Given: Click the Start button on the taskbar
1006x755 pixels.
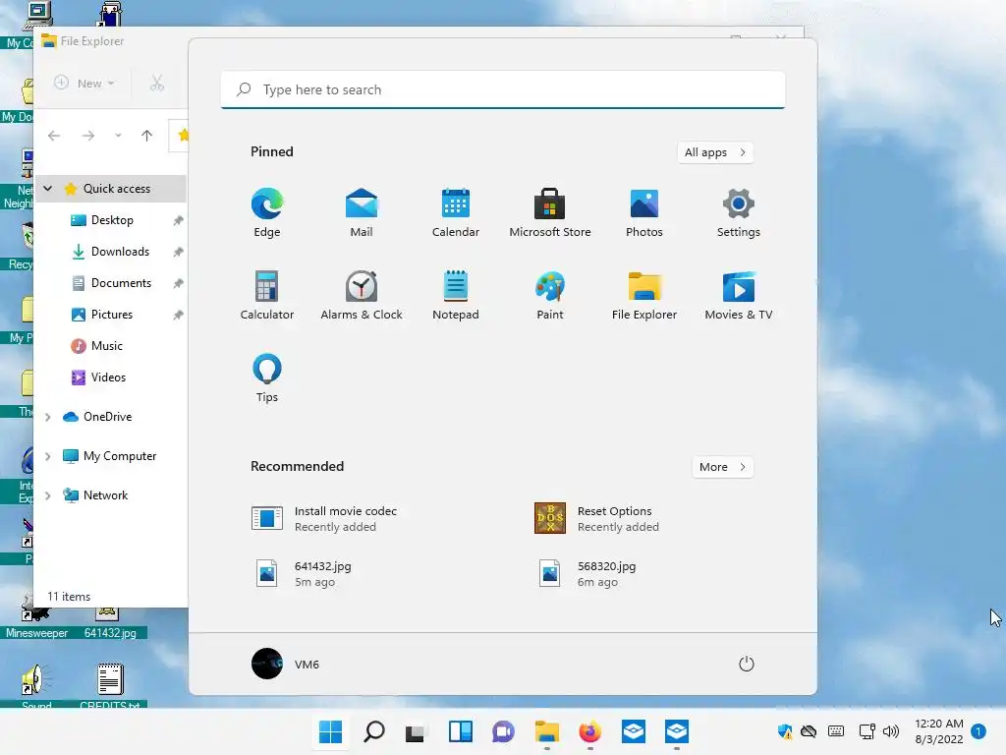Looking at the screenshot, I should click(x=330, y=731).
